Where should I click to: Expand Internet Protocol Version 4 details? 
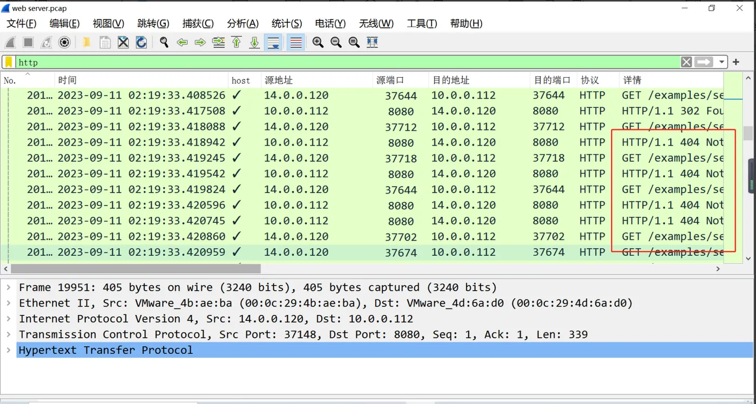tap(8, 318)
